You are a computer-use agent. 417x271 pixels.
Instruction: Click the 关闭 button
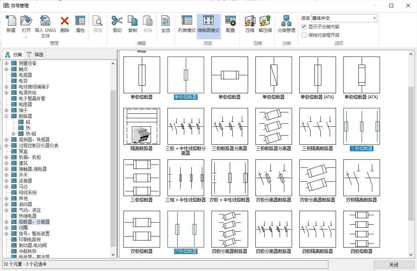pos(394,265)
